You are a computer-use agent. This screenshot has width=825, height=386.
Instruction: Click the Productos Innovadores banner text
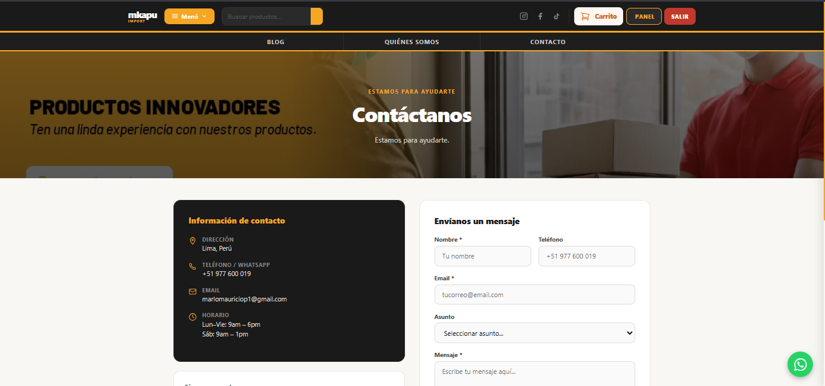155,108
